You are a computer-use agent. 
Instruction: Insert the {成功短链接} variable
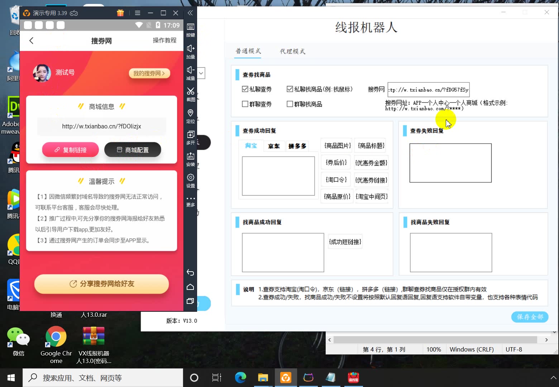tap(345, 242)
